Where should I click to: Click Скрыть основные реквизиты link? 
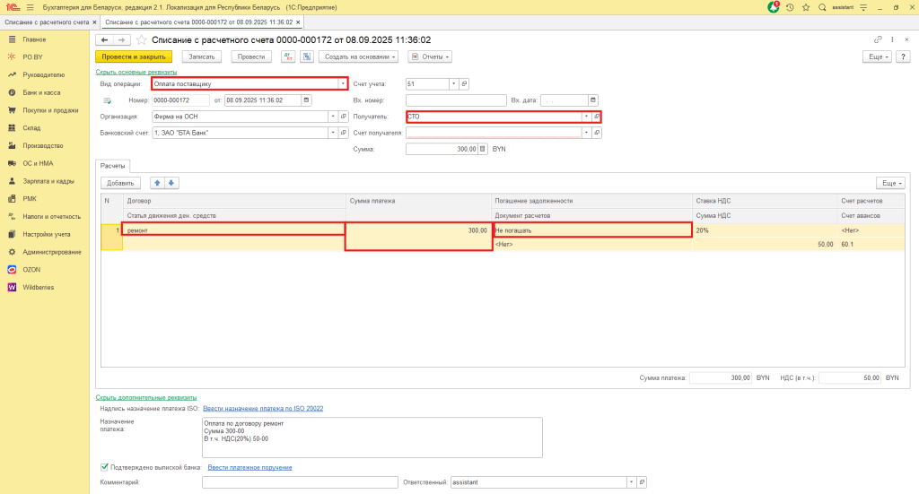click(x=136, y=72)
